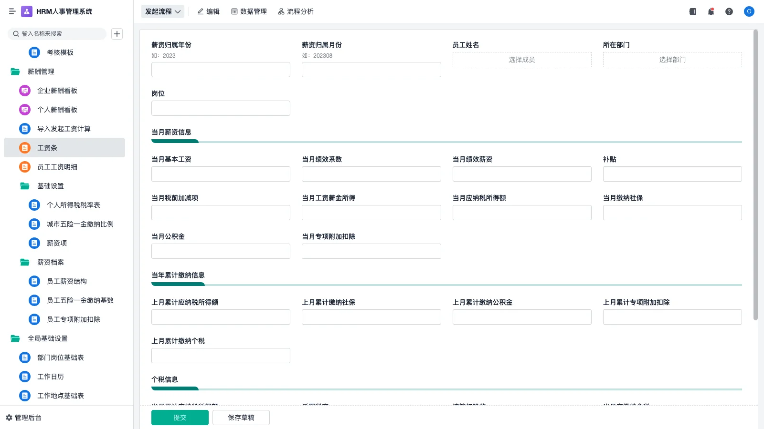Collapse the 薪酬管理 folder
This screenshot has height=429, width=764.
(15, 71)
